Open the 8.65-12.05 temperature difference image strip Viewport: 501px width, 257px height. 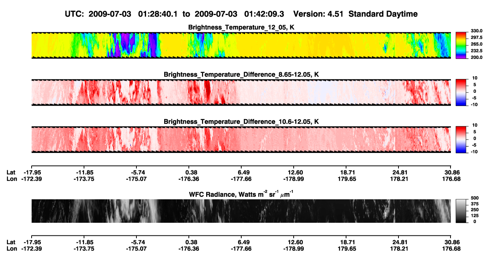pyautogui.click(x=241, y=92)
